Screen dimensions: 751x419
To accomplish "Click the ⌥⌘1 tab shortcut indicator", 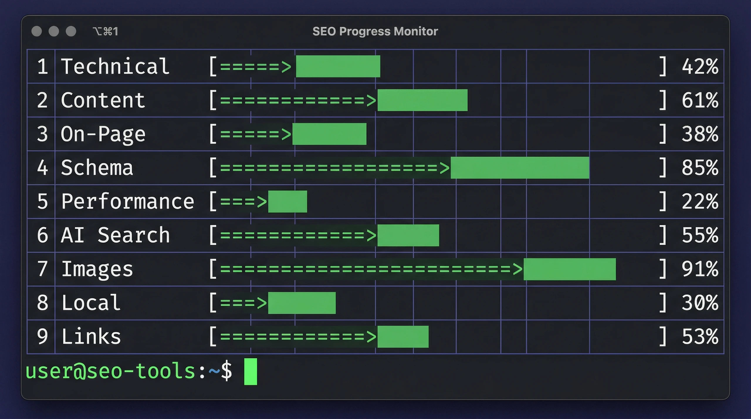I will (105, 31).
